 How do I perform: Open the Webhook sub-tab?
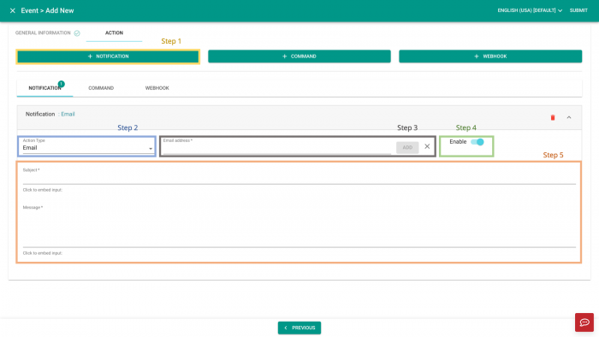pyautogui.click(x=157, y=88)
